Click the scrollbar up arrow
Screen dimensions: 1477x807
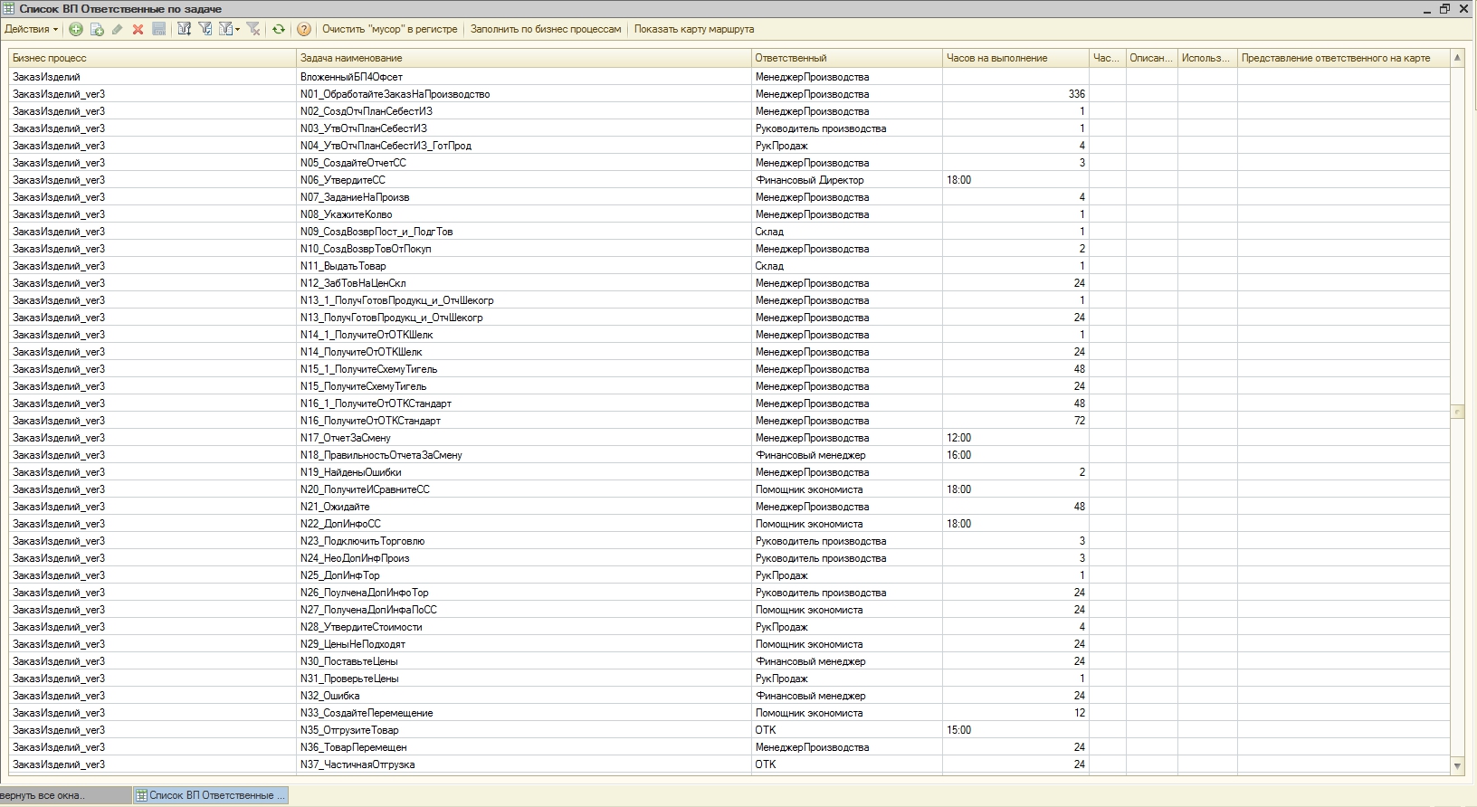(1457, 58)
